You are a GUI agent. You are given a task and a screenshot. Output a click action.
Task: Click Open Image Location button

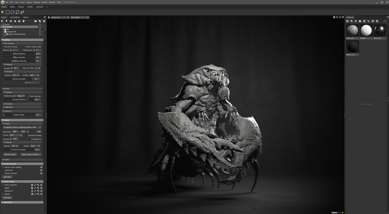[31, 154]
